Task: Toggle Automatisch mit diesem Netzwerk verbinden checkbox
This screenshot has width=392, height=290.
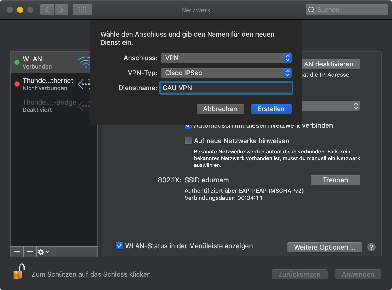Action: point(188,126)
